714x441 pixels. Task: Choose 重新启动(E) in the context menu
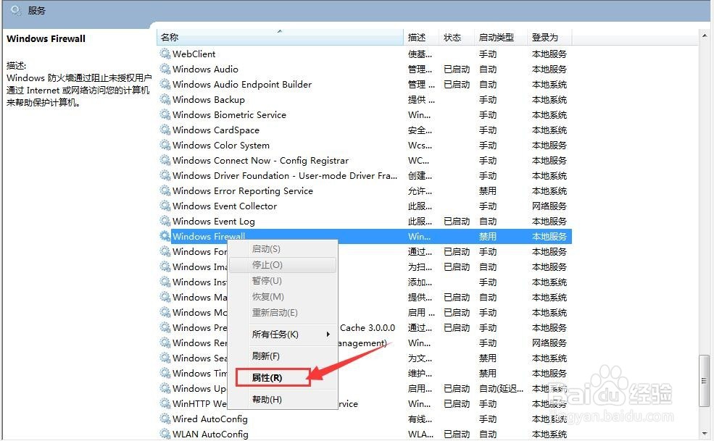click(282, 313)
